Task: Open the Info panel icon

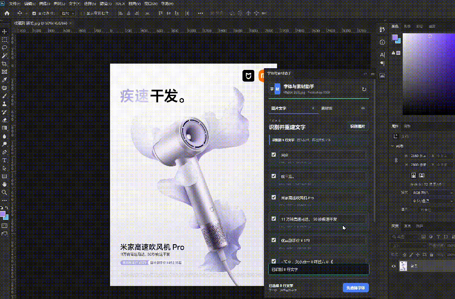Action: coord(382,42)
